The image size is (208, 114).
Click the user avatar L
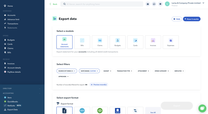click(167, 4)
